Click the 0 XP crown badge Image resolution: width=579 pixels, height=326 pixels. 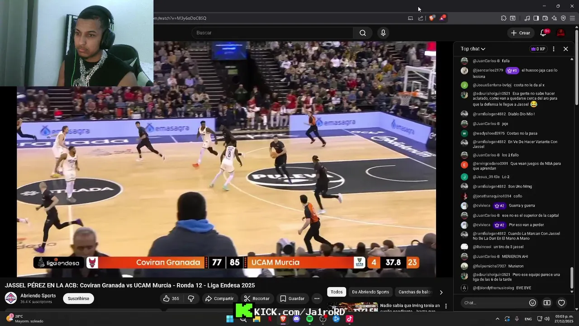pyautogui.click(x=538, y=49)
